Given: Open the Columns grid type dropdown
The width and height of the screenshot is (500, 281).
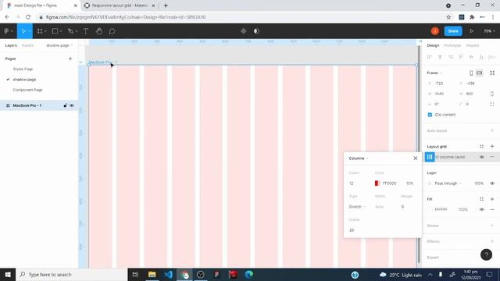Looking at the screenshot, I should point(358,158).
